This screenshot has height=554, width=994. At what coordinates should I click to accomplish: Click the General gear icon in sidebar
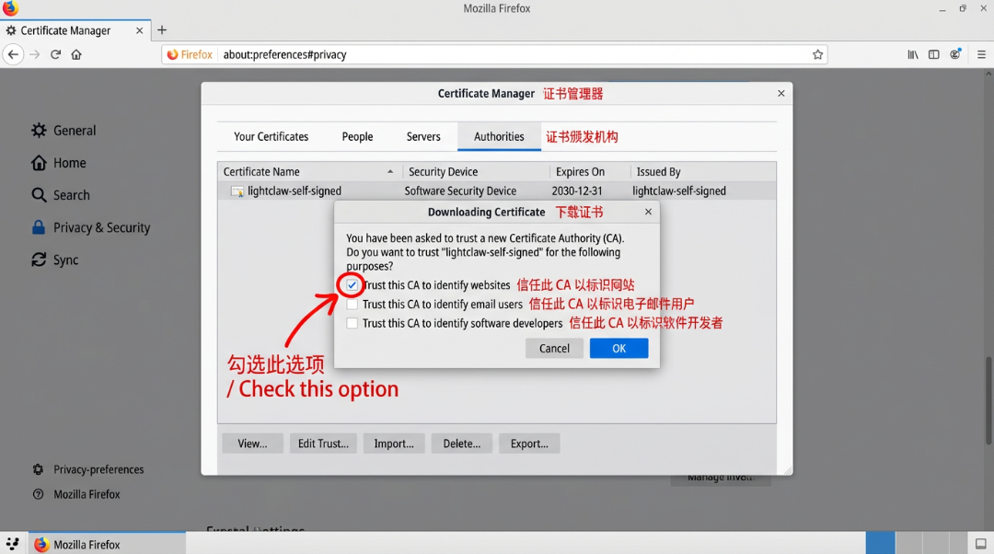click(x=39, y=130)
